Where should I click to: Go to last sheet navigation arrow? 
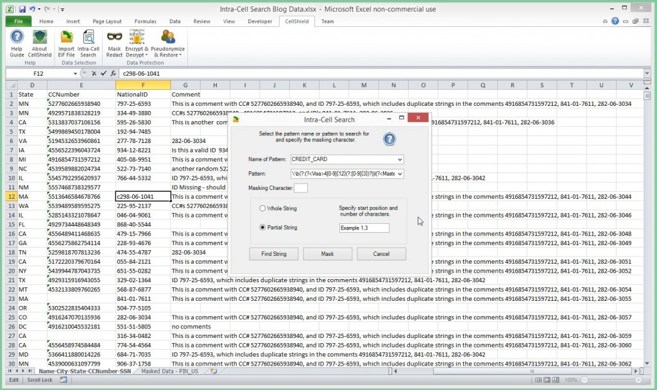coord(30,371)
